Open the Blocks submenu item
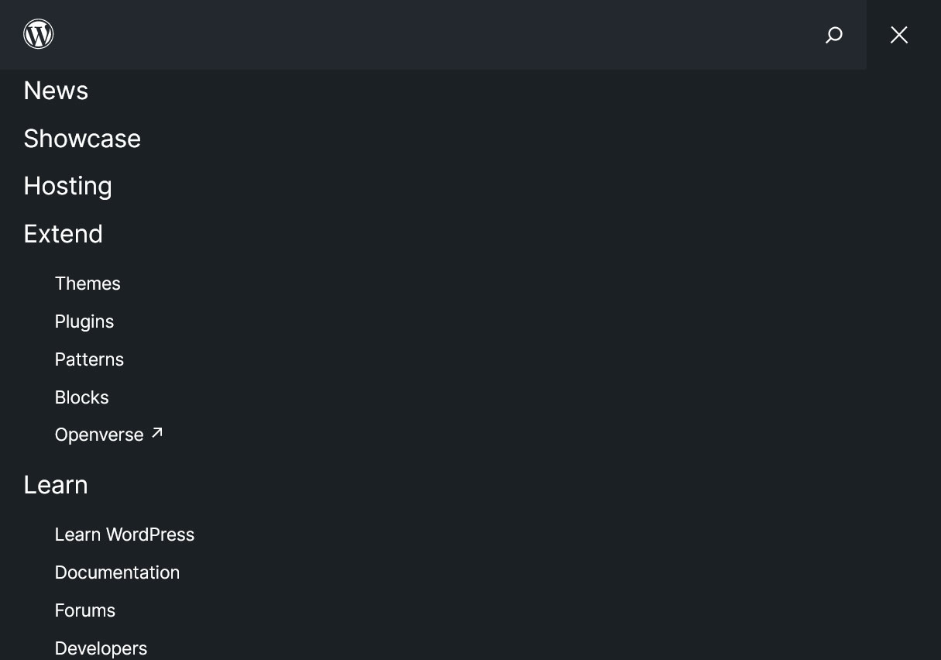This screenshot has width=941, height=660. point(81,397)
